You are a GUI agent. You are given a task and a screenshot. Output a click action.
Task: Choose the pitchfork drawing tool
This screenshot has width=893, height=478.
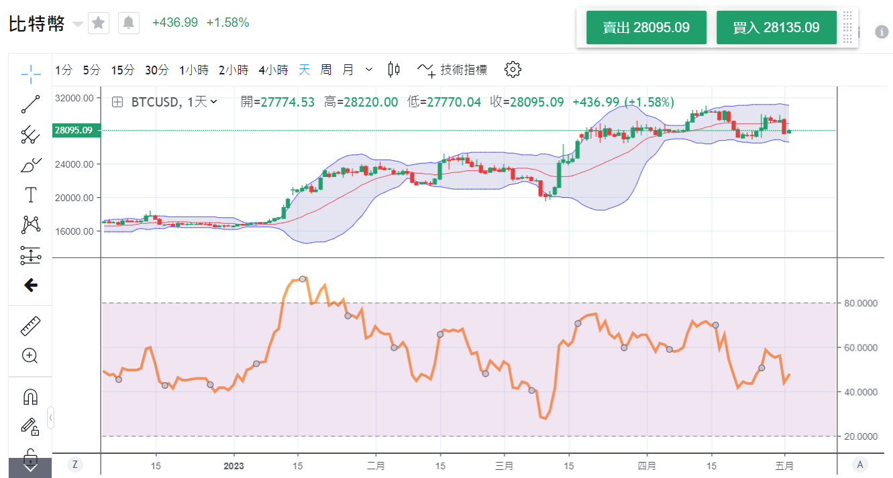click(30, 135)
